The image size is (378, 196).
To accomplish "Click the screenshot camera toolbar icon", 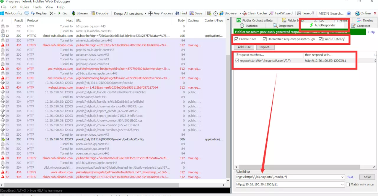I will (x=209, y=13).
